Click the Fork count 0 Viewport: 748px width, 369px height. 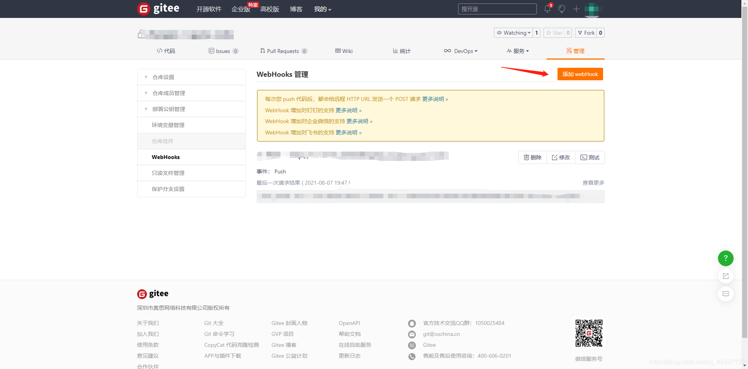coord(600,33)
